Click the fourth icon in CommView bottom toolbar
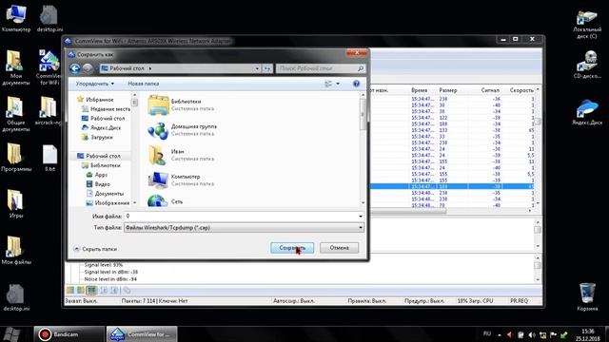 (x=104, y=290)
